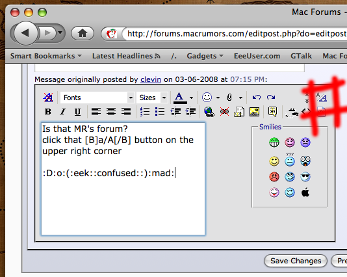Click the Undo arrow
Screen dimensions: 347x277
click(x=257, y=97)
